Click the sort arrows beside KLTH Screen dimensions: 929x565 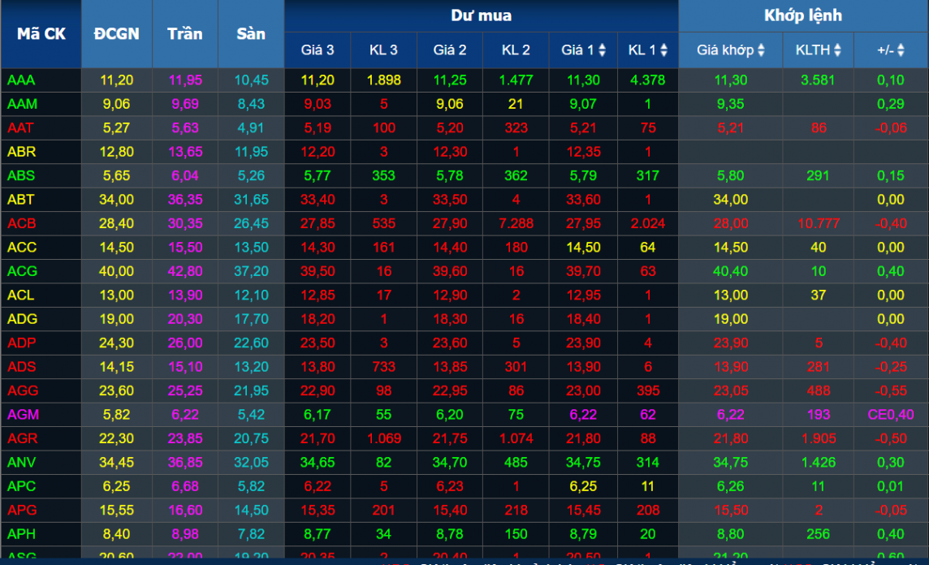[x=837, y=50]
